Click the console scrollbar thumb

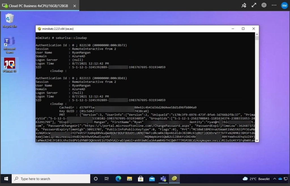coord(257,38)
